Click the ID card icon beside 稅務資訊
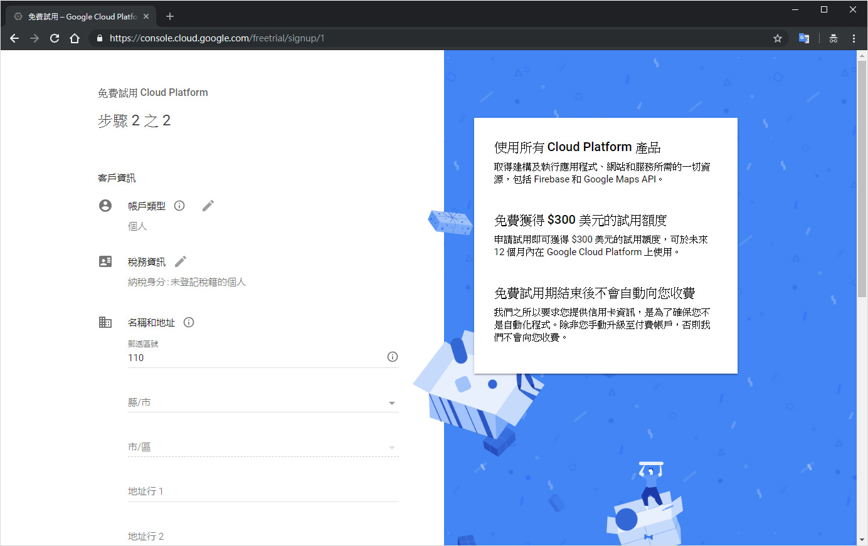The image size is (868, 546). pos(105,261)
